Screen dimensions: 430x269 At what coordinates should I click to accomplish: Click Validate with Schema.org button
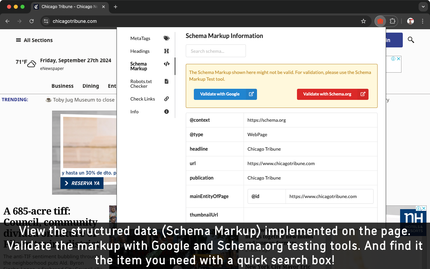332,94
